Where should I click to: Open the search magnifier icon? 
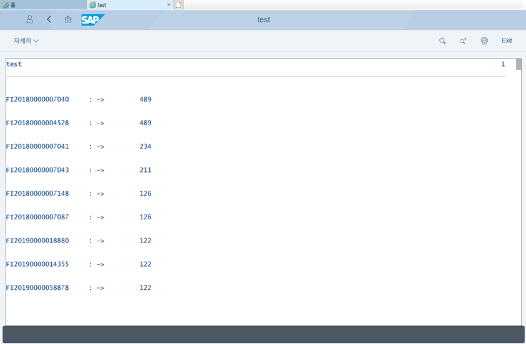pyautogui.click(x=442, y=41)
